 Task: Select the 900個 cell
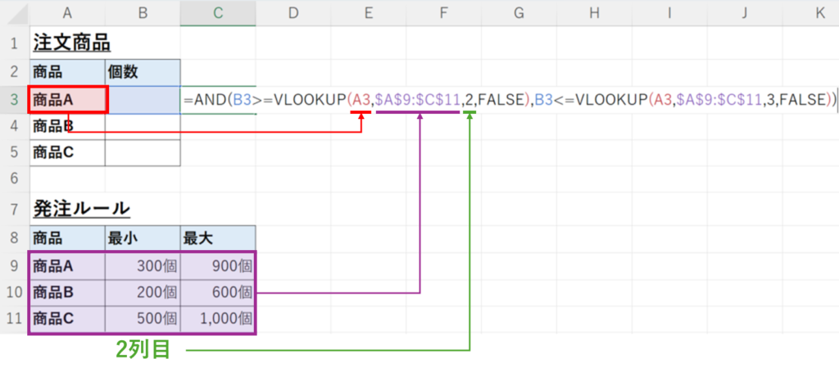(x=218, y=266)
